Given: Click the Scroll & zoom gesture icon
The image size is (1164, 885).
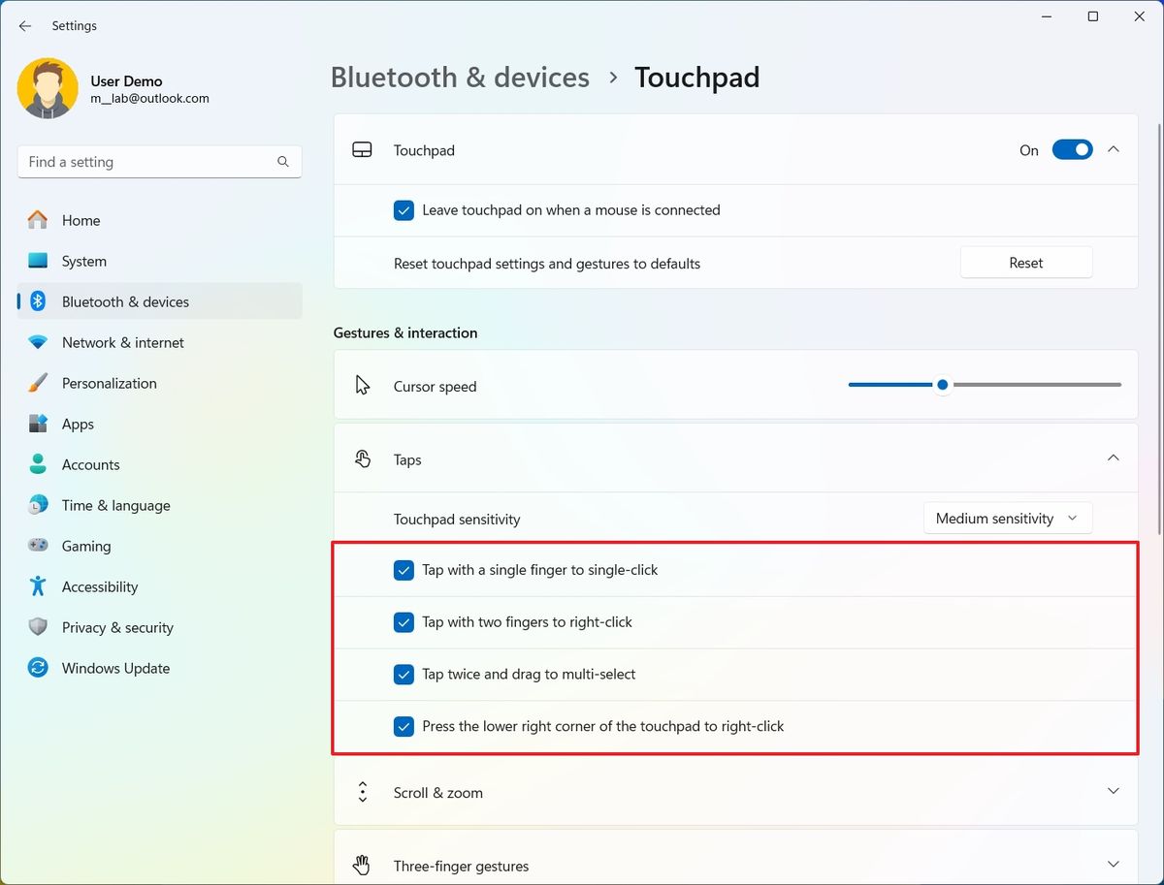Looking at the screenshot, I should click(x=363, y=792).
